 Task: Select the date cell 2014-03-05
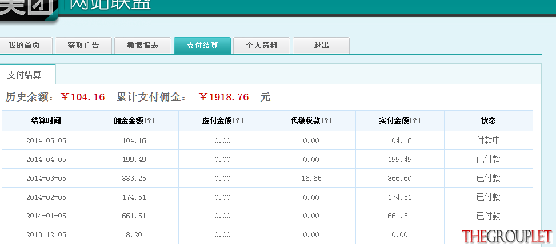point(46,178)
